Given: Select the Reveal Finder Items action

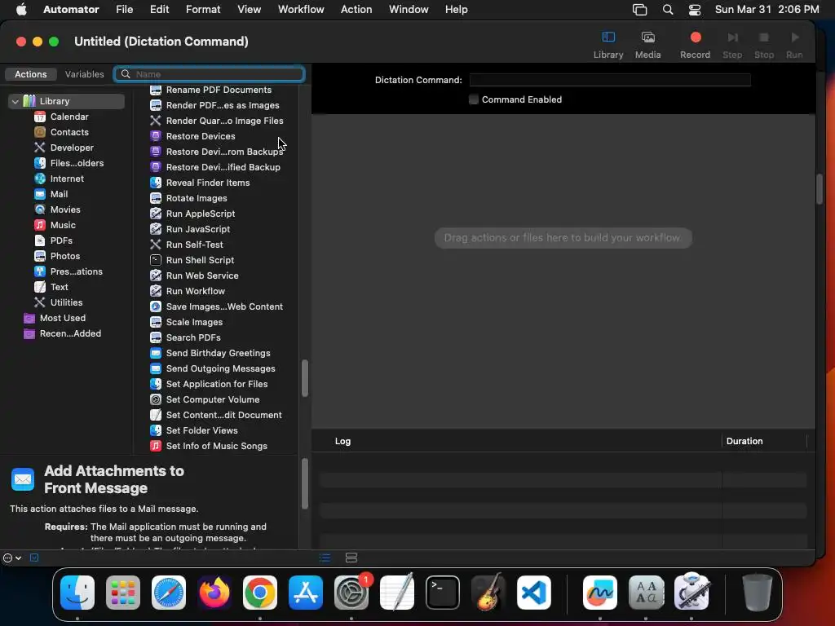Looking at the screenshot, I should [208, 183].
